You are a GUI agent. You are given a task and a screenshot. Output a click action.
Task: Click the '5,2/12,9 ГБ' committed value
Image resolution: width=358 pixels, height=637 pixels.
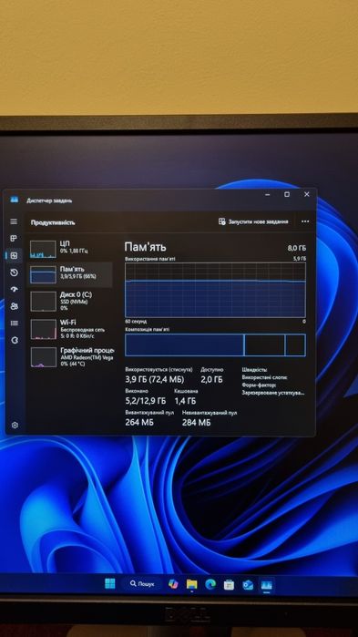(x=146, y=401)
